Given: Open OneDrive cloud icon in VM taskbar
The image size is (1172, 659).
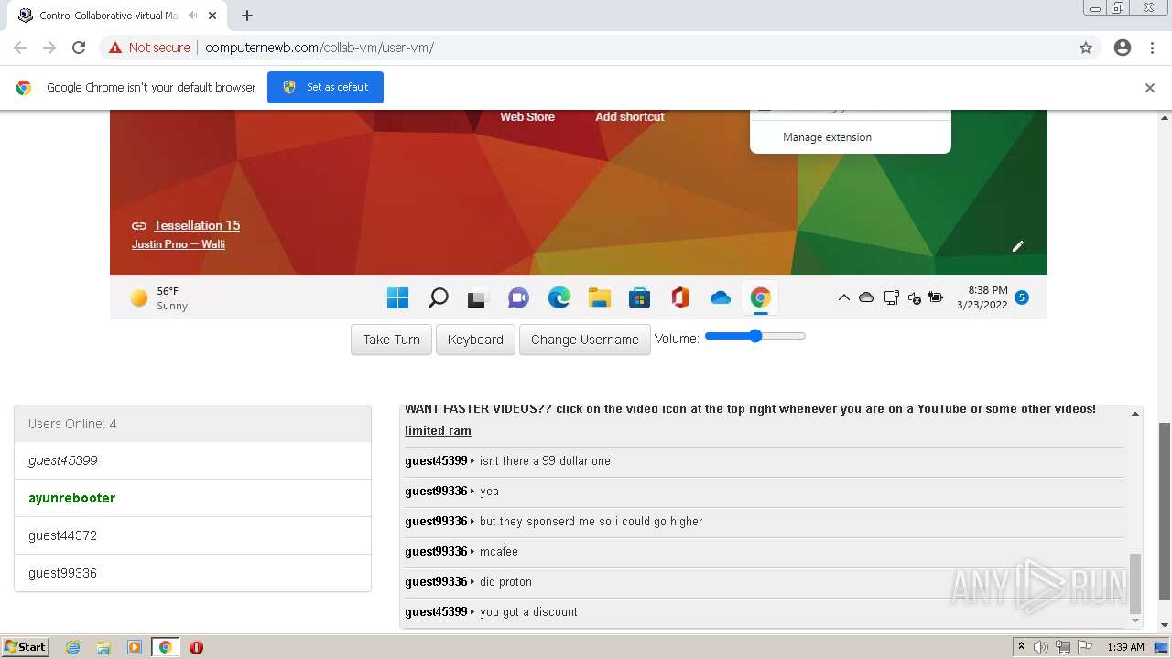Looking at the screenshot, I should click(x=720, y=297).
